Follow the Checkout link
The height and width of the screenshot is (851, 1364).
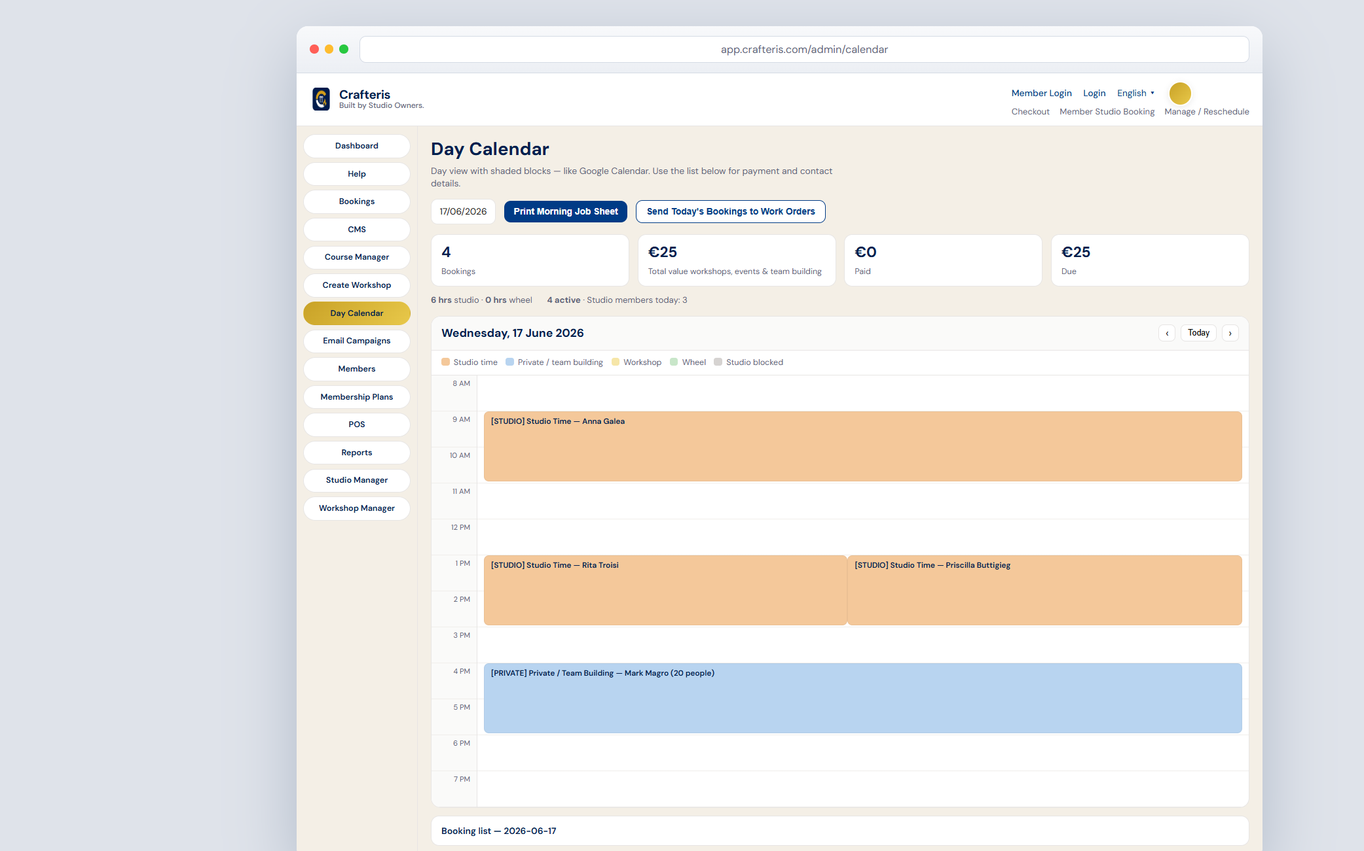tap(1030, 112)
